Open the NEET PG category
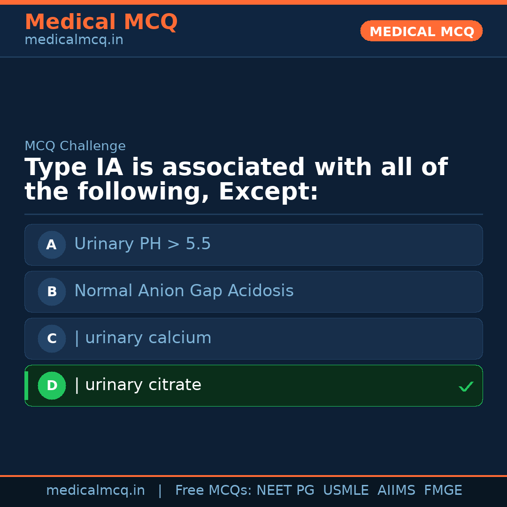The image size is (507, 507). tap(285, 490)
